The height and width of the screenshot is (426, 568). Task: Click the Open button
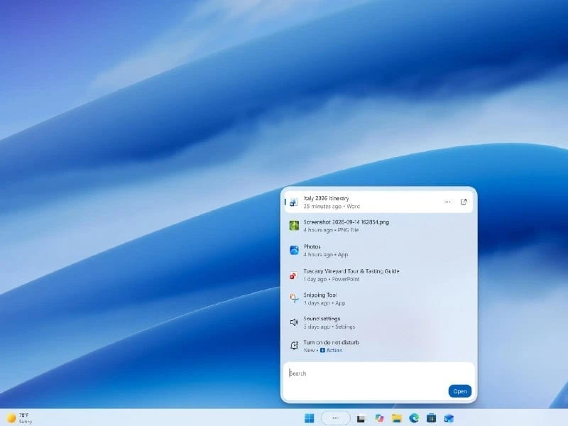pyautogui.click(x=459, y=391)
